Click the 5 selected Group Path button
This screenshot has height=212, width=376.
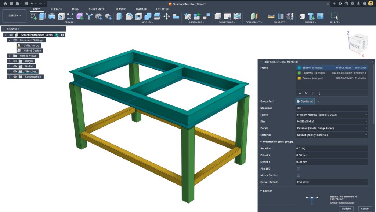click(305, 101)
